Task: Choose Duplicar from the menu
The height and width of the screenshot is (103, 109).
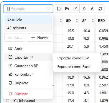Action: (x=28, y=83)
